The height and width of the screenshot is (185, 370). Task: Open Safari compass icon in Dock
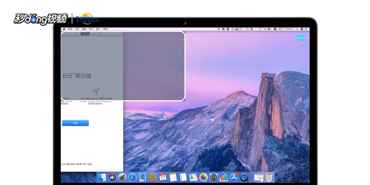tap(132, 177)
